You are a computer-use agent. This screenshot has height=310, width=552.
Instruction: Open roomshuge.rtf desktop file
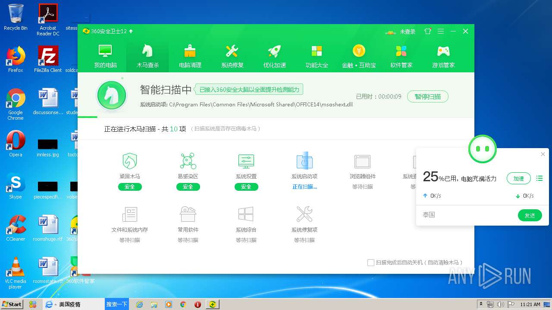48,228
